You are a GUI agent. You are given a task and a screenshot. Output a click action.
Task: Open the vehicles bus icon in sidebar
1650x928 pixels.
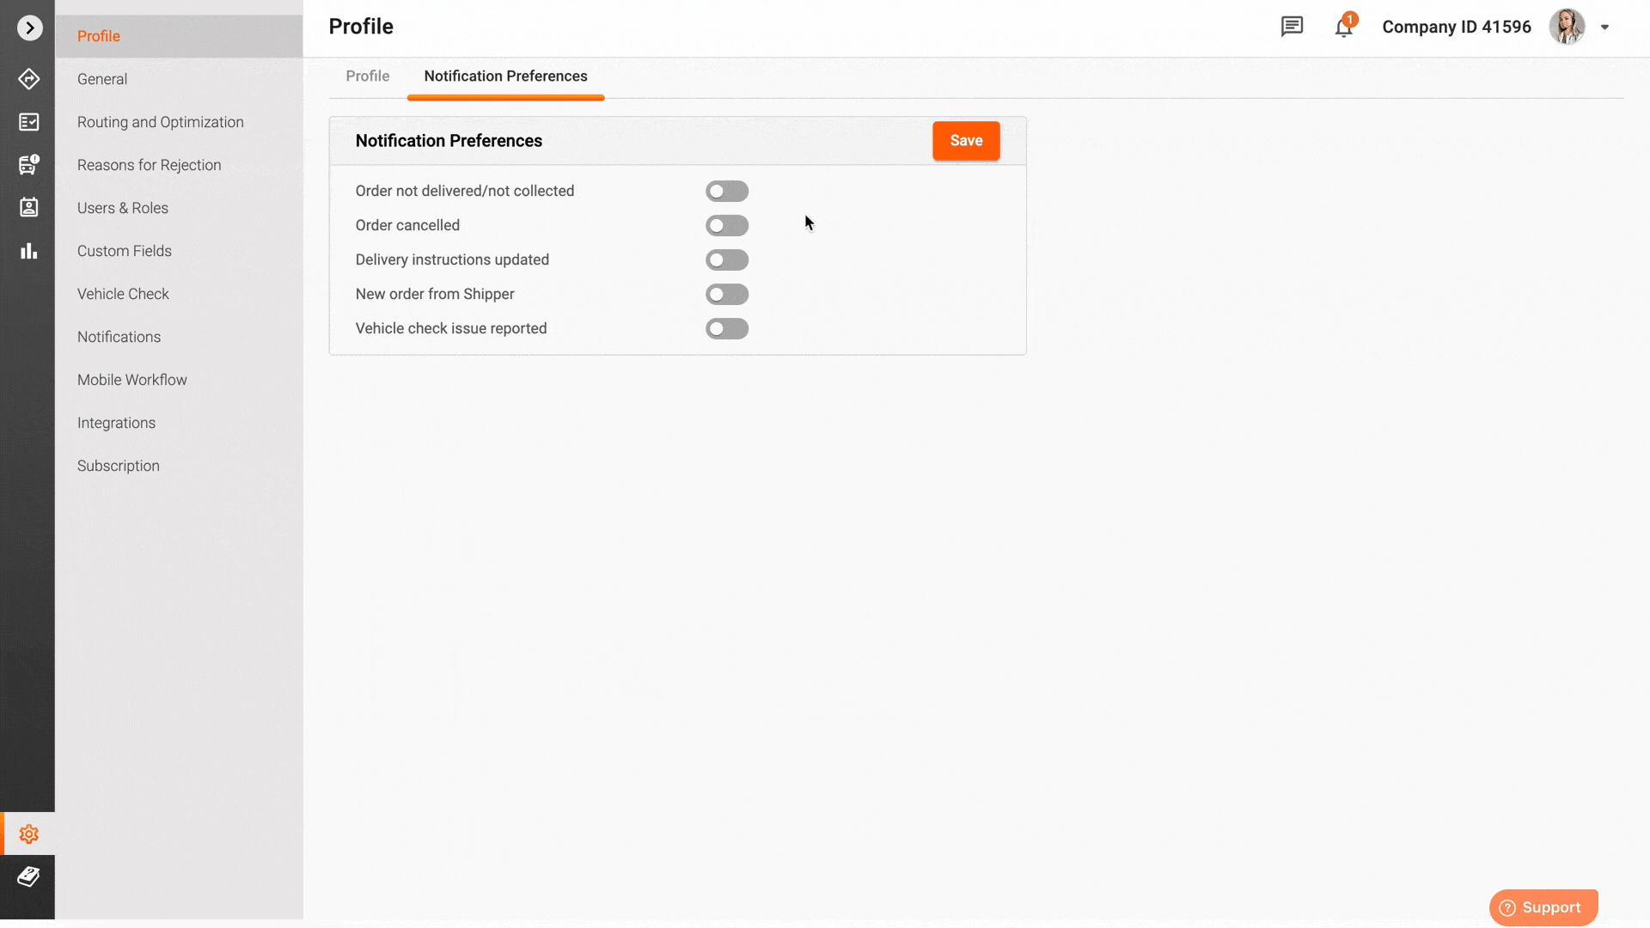tap(28, 164)
